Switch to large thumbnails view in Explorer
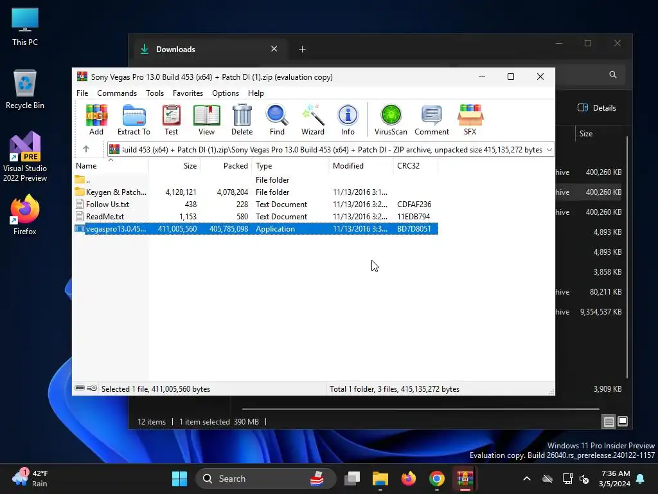 623,421
